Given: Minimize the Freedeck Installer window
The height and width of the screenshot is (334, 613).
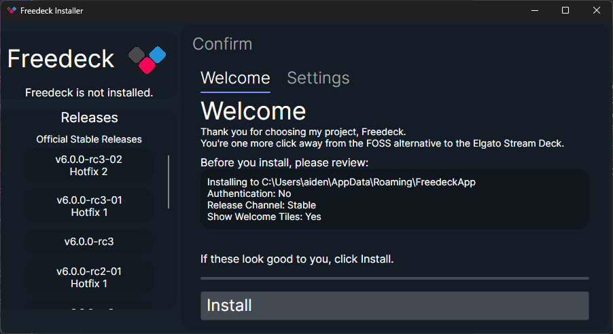Looking at the screenshot, I should [x=535, y=11].
